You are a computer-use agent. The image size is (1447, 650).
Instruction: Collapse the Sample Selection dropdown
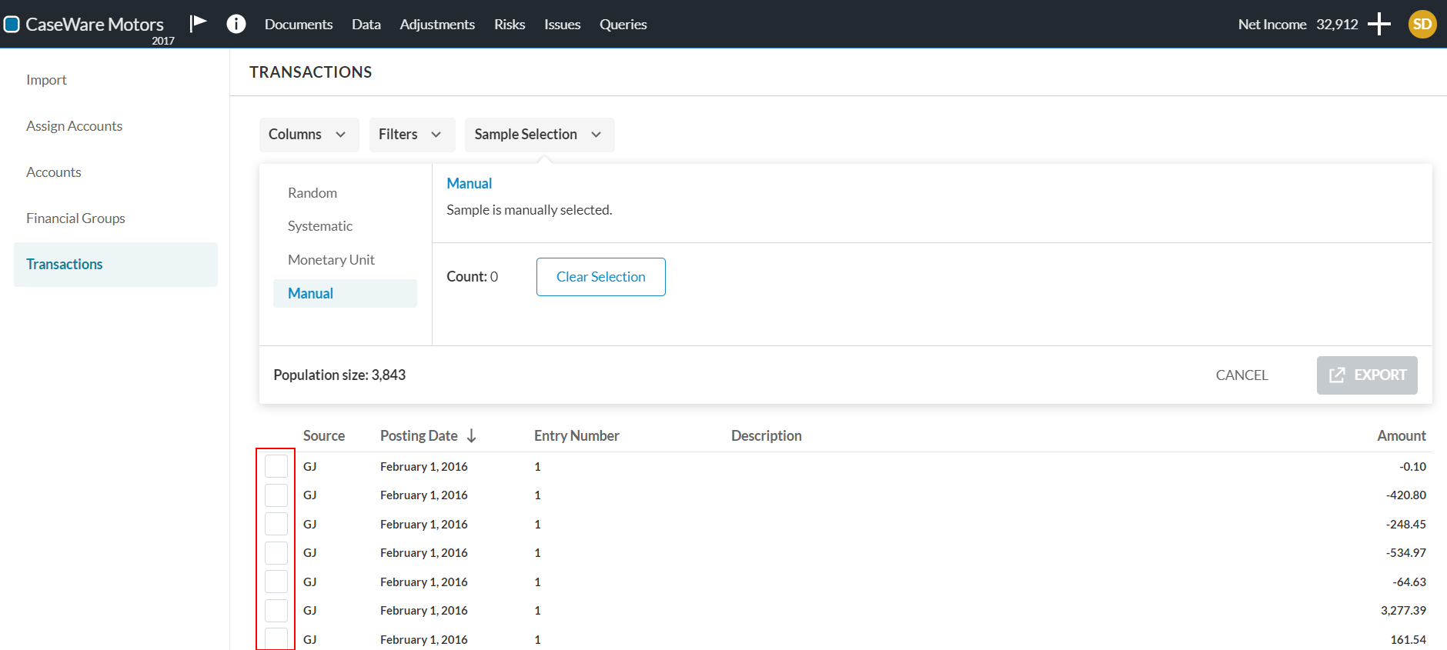coord(539,135)
